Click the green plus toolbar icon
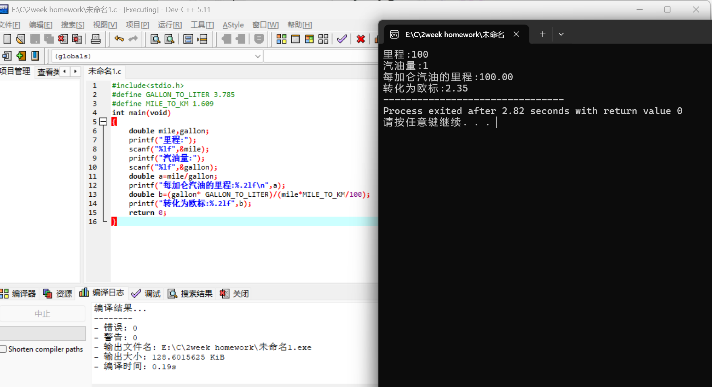This screenshot has height=387, width=712. [21, 56]
